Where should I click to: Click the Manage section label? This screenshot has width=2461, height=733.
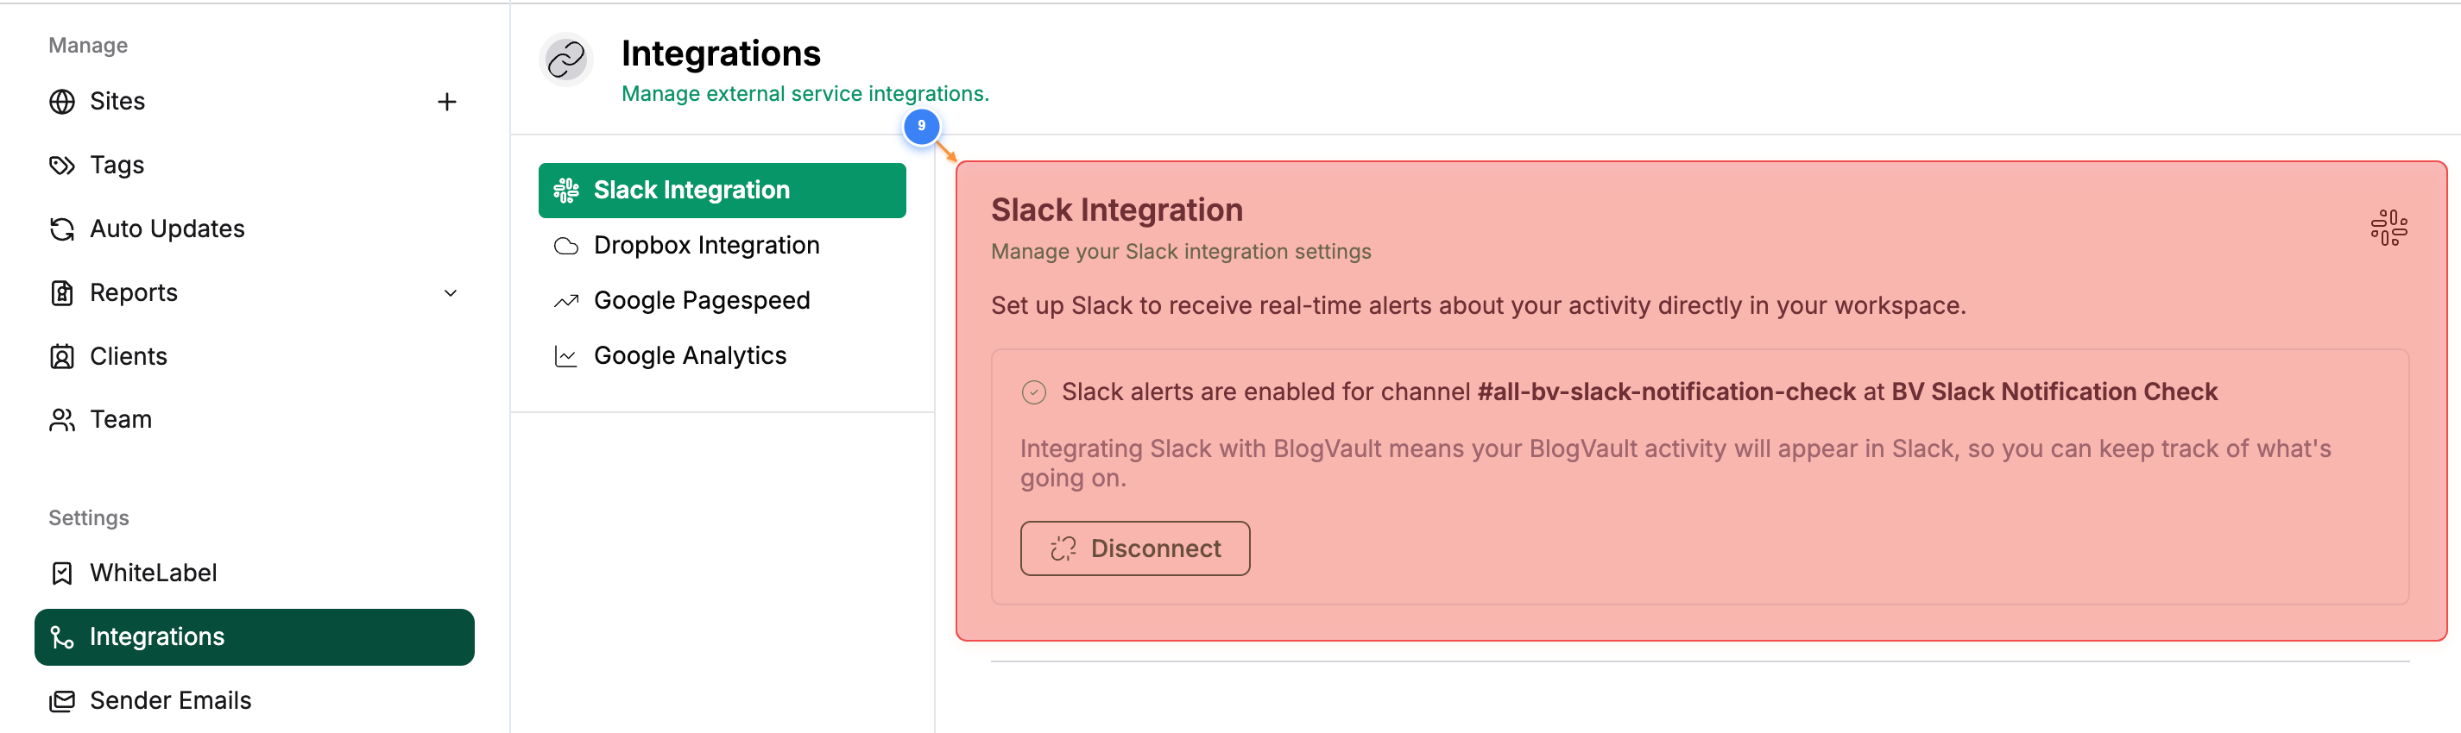coord(88,46)
